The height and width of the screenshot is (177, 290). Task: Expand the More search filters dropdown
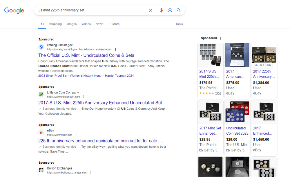click(114, 24)
